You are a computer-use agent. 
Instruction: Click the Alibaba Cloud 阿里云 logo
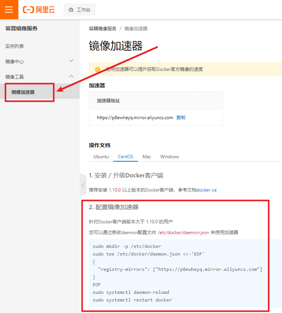[x=39, y=10]
